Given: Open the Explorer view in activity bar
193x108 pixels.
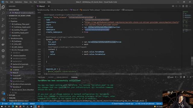Looking at the screenshot, I should 3,7.
